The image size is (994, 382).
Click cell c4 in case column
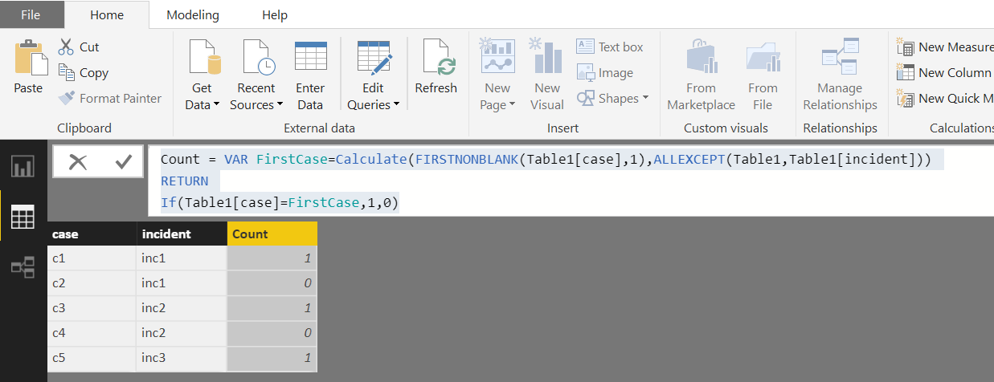pos(92,332)
